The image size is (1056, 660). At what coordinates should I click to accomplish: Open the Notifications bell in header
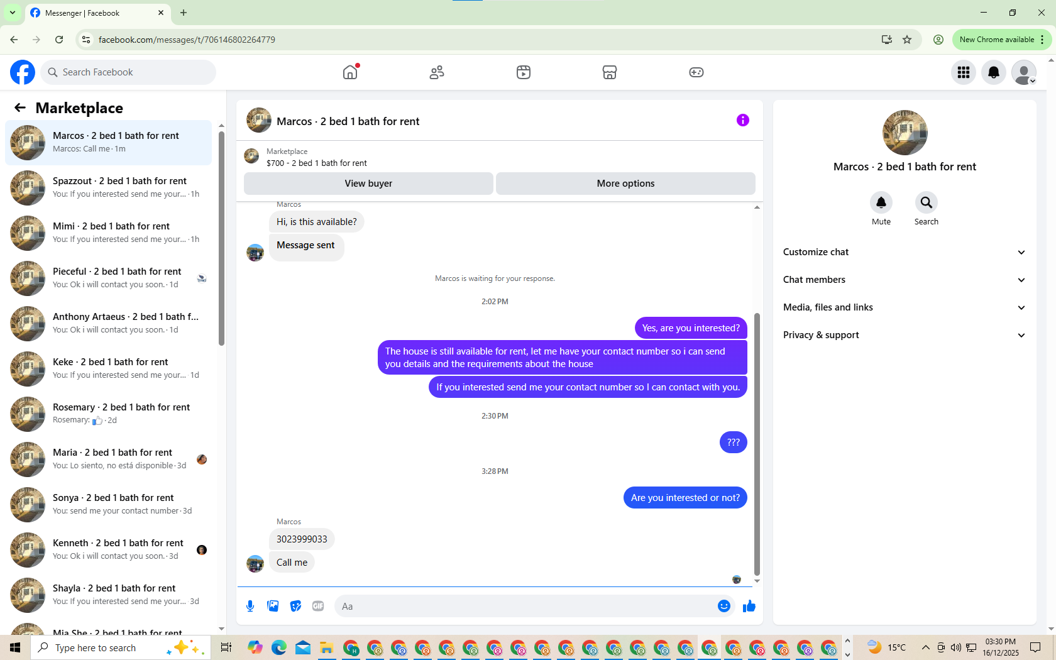(994, 72)
